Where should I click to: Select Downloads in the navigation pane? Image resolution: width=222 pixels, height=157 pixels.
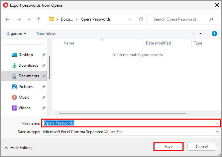pos(28,65)
